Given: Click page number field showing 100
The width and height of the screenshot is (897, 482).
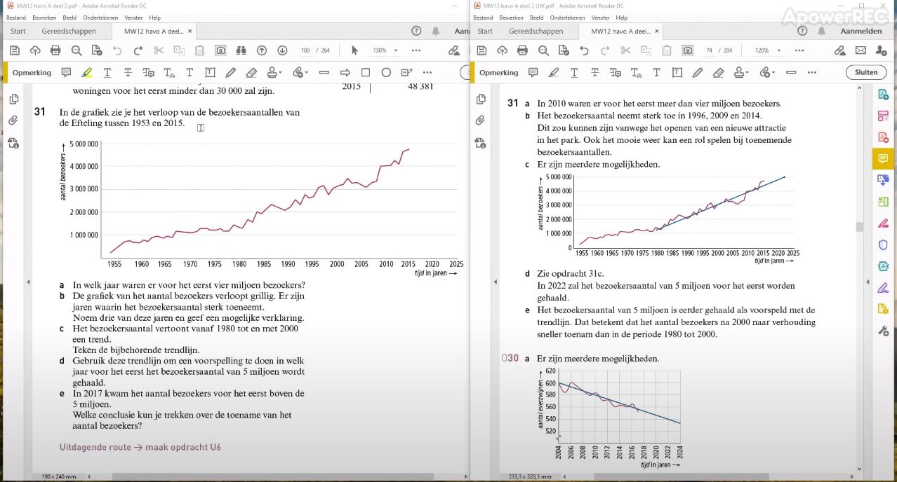Looking at the screenshot, I should 306,50.
